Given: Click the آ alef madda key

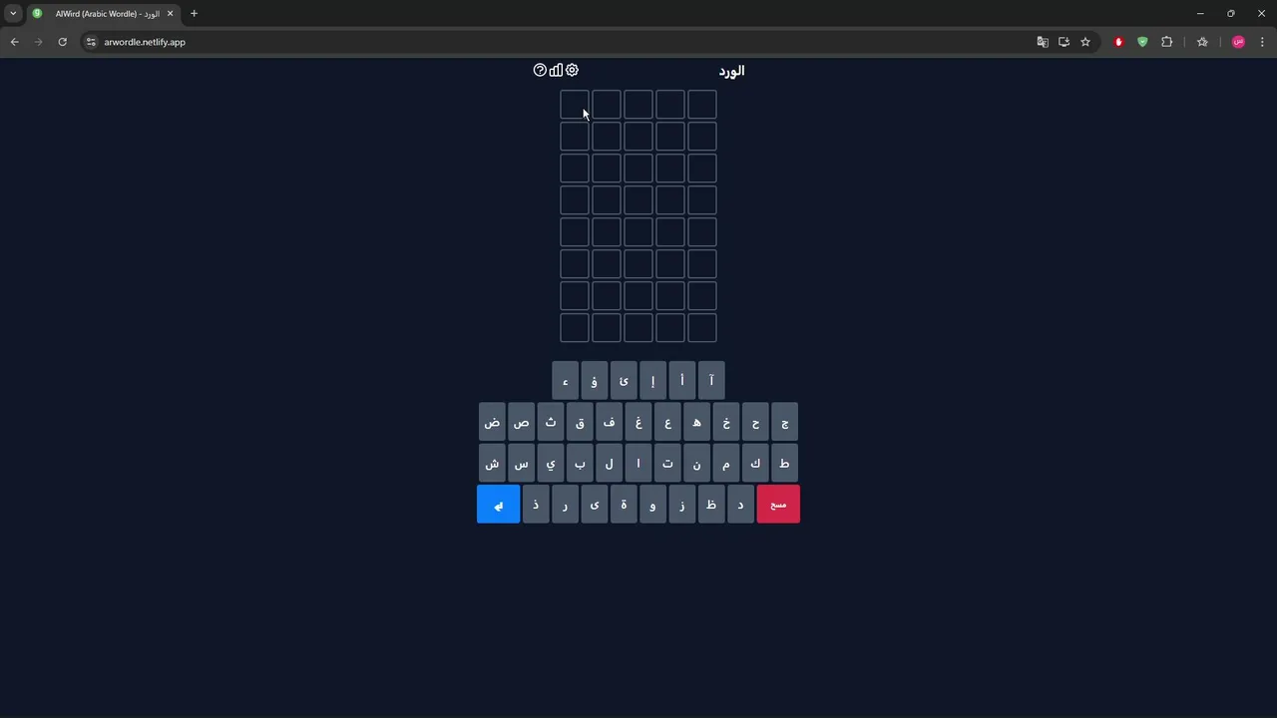Looking at the screenshot, I should click(x=711, y=381).
